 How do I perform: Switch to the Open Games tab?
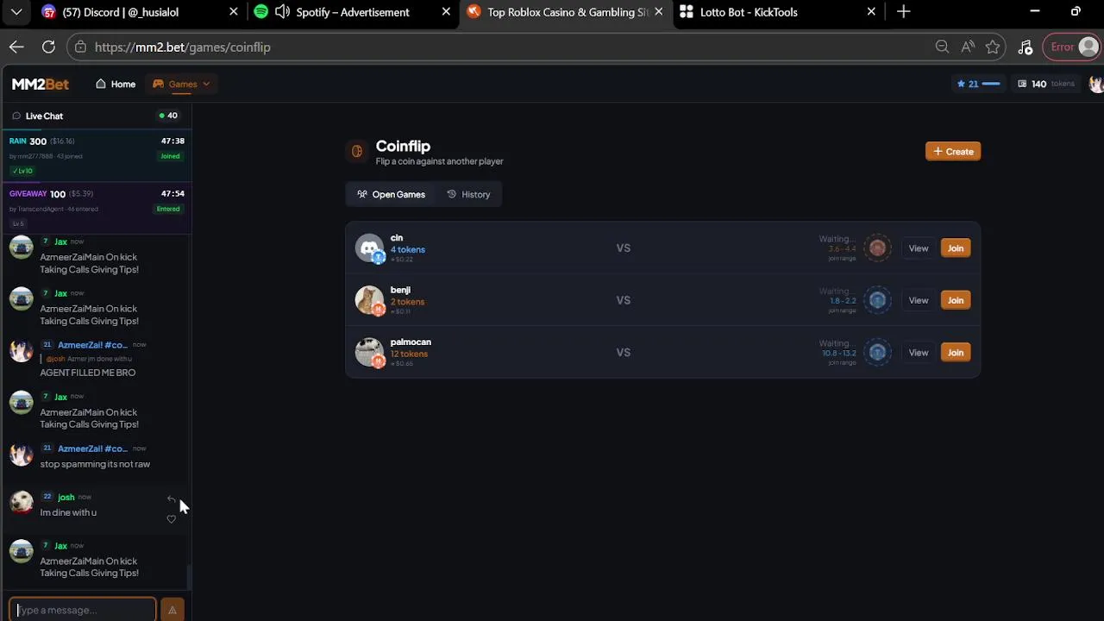tap(391, 194)
